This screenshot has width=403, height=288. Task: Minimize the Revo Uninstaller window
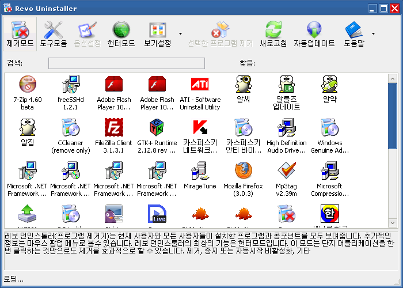click(x=372, y=9)
